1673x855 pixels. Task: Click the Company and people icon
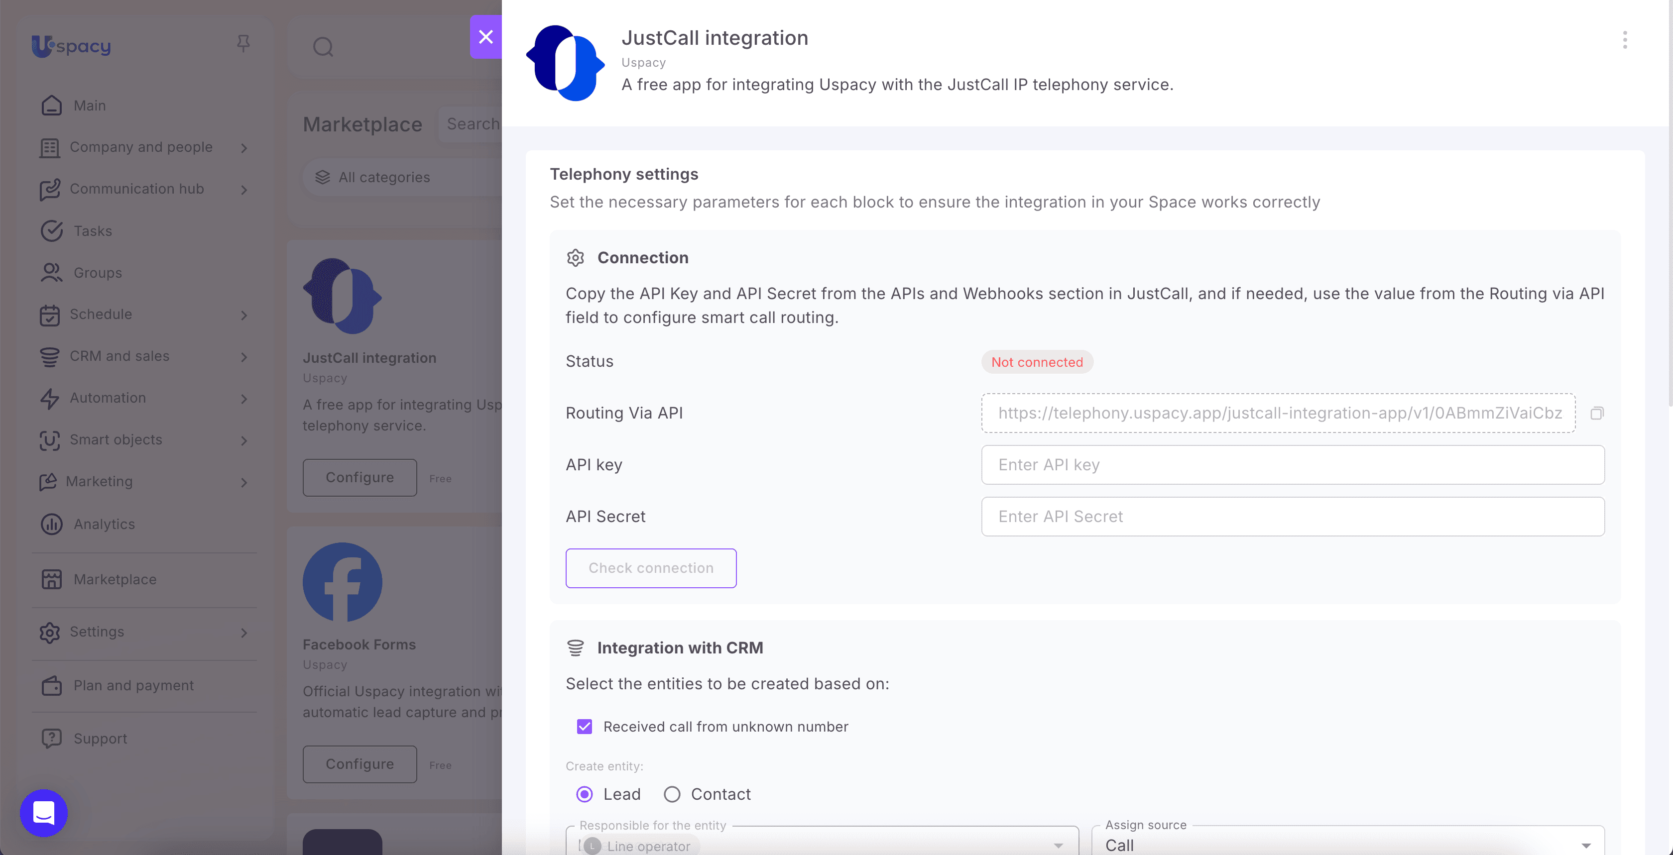(x=49, y=147)
